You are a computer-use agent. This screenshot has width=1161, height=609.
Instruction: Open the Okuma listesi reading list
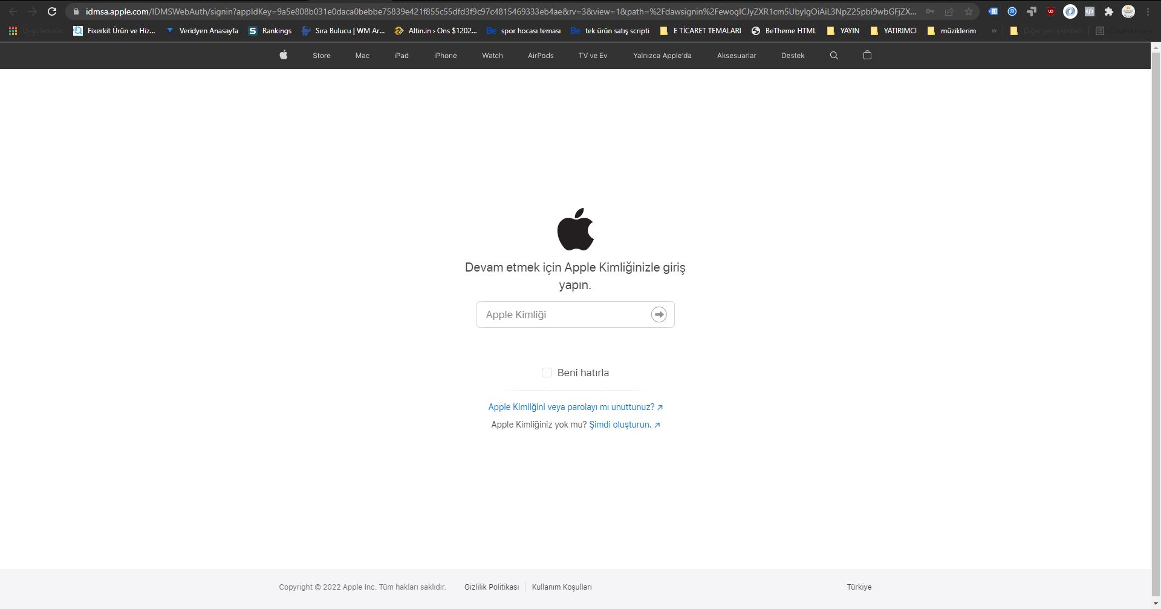[x=1125, y=31]
